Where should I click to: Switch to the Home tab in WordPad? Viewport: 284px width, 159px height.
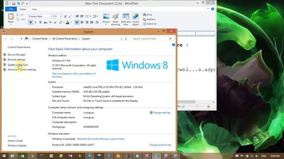point(23,9)
